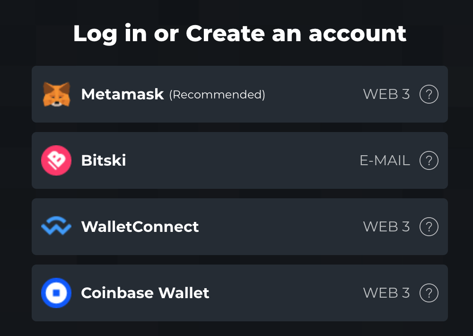Click the WEB 3 label beside WalletConnect
The width and height of the screenshot is (473, 336).
(x=386, y=226)
